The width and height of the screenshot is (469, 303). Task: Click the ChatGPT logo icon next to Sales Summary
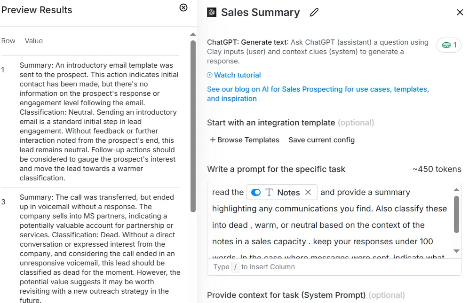212,12
